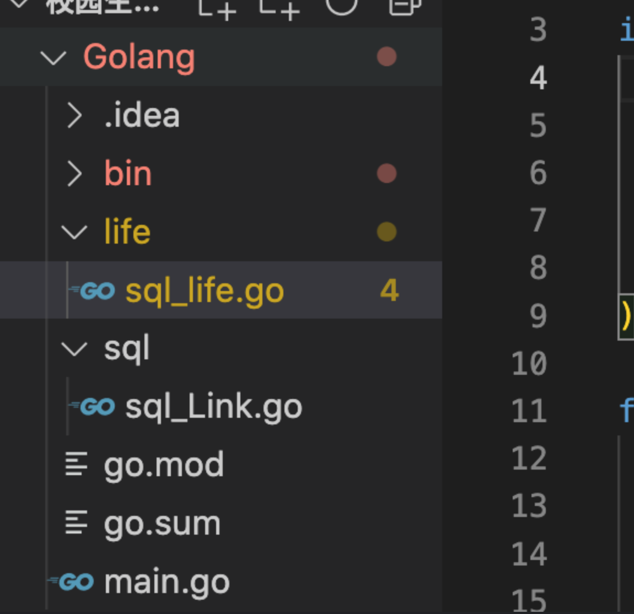Click the Go icon beside main.go
Image resolution: width=634 pixels, height=614 pixels.
(72, 581)
